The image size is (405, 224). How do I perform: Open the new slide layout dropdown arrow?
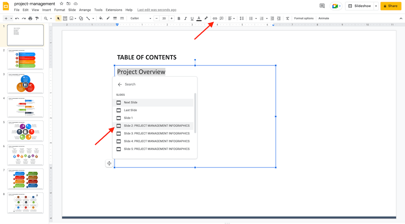pyautogui.click(x=11, y=18)
